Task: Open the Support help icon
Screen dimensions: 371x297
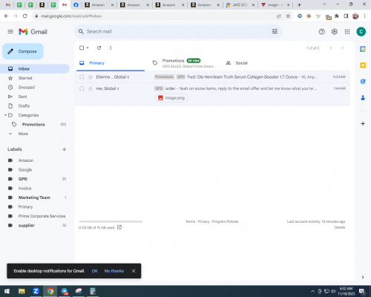Action: pos(321,32)
